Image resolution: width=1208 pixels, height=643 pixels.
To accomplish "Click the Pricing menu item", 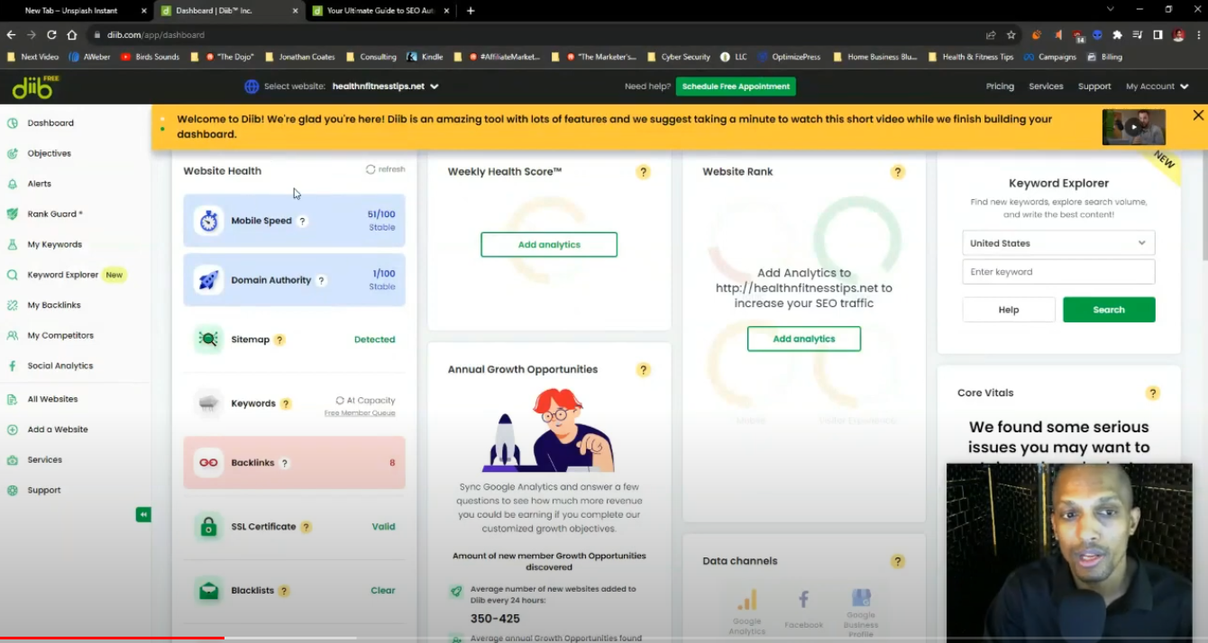I will [1000, 86].
